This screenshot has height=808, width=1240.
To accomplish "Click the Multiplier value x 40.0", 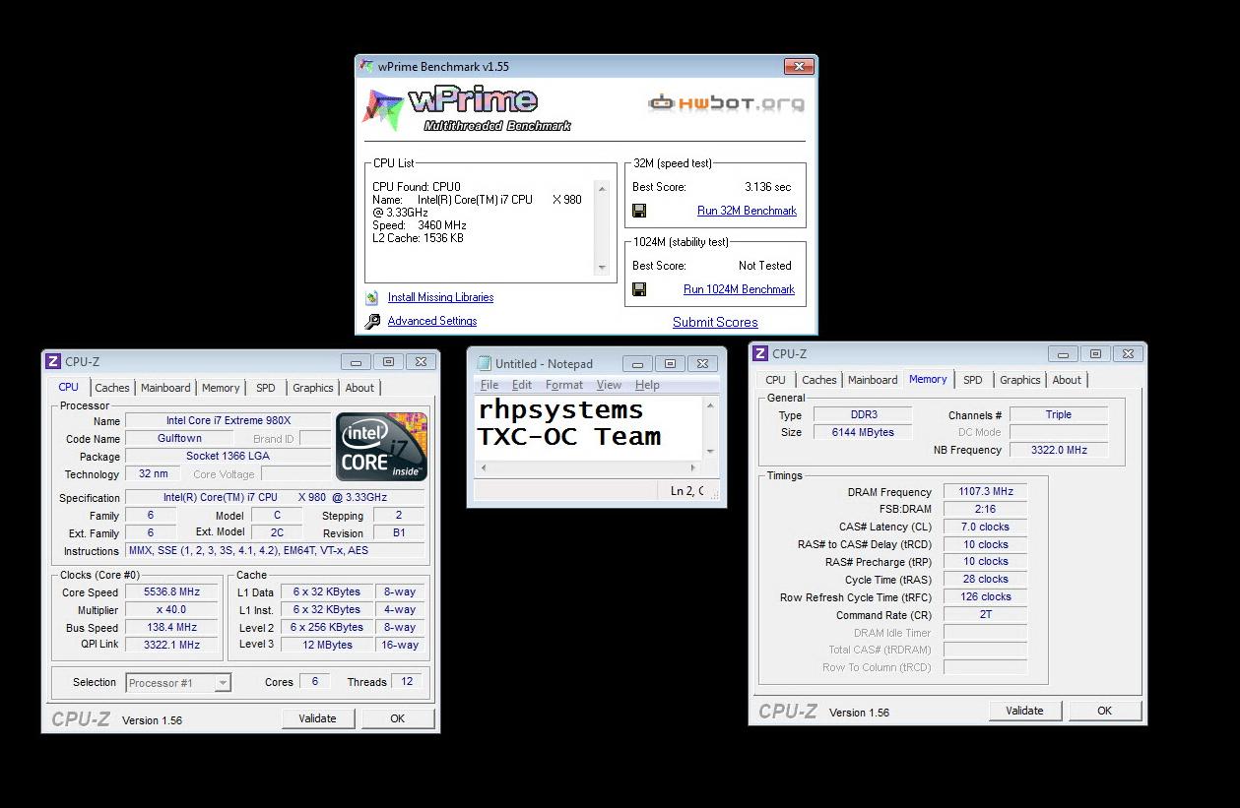I will click(x=172, y=610).
